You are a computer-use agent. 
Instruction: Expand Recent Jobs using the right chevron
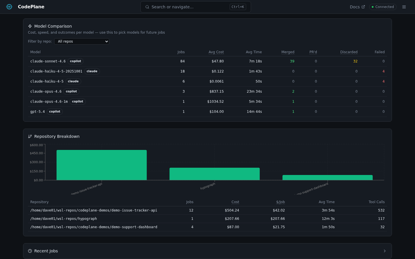tap(384, 251)
